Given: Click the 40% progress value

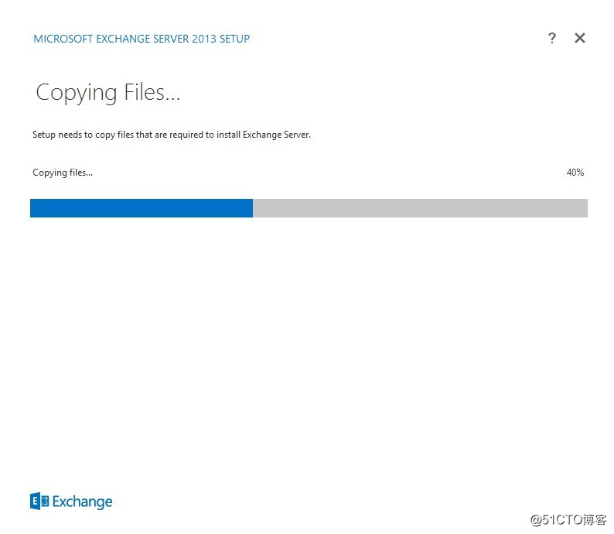Looking at the screenshot, I should coord(575,173).
